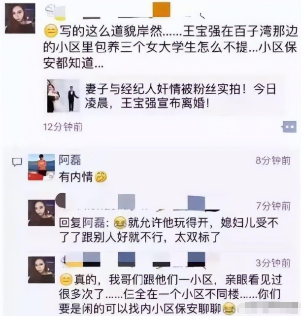The width and height of the screenshot is (301, 316).
Task: Tap the last comment starting 真的
Action: tap(170, 294)
